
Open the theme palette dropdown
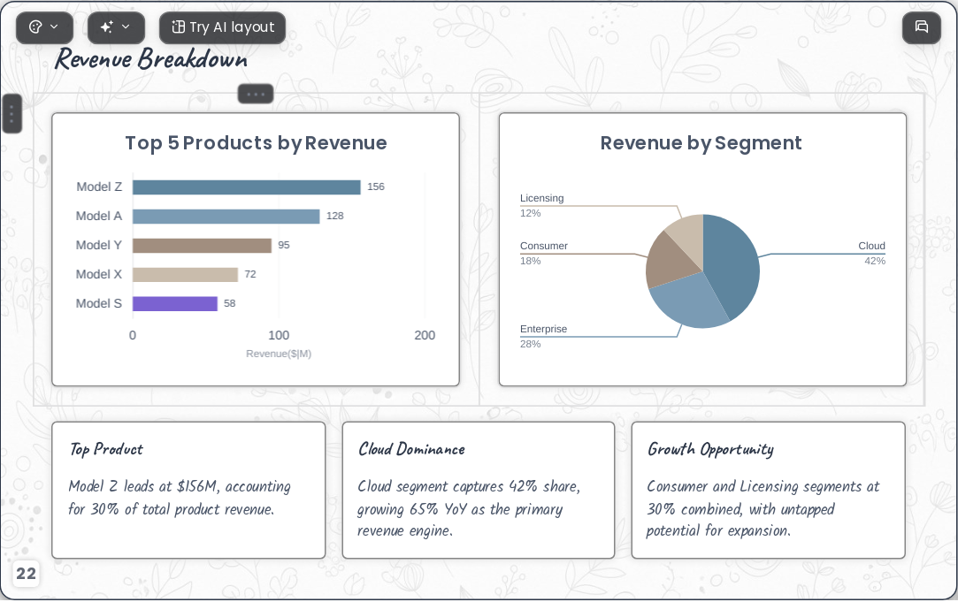[44, 27]
